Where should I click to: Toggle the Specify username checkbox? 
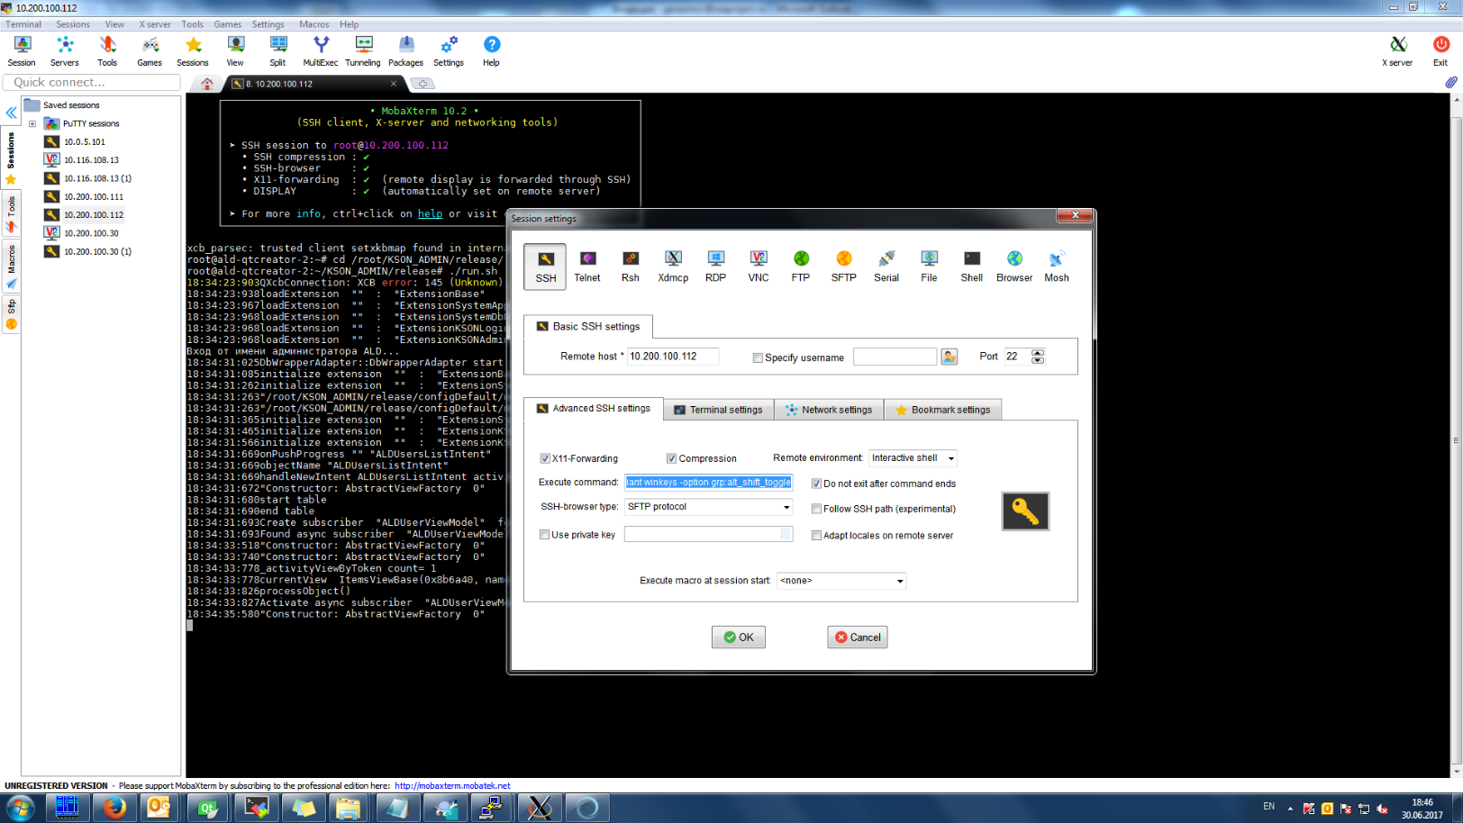758,357
